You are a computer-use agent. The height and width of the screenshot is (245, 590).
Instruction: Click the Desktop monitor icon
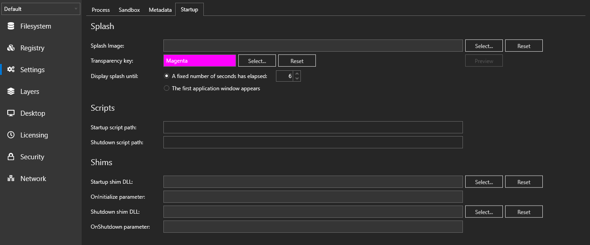[11, 113]
